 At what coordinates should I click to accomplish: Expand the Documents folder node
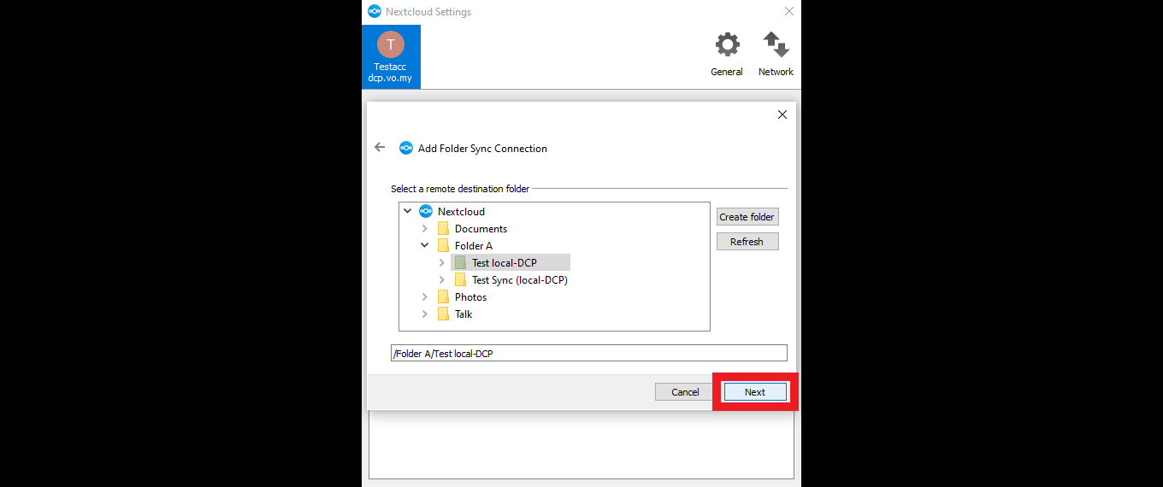point(425,229)
